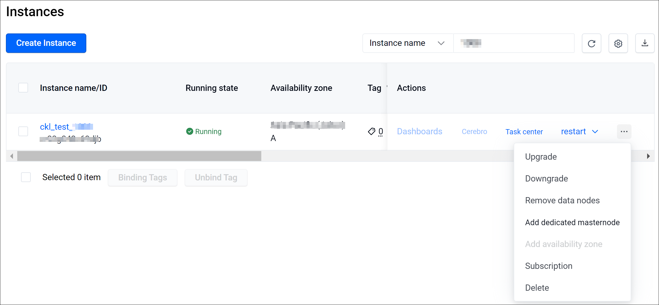Click the Selected 0 item label
Viewport: 659px width, 305px height.
(71, 177)
